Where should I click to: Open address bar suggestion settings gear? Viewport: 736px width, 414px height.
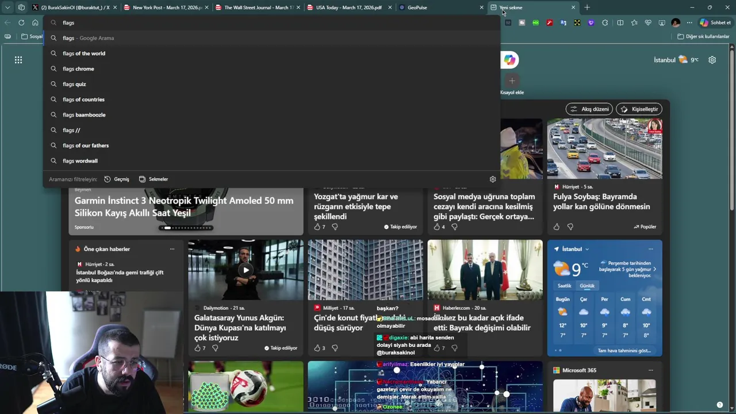click(493, 179)
